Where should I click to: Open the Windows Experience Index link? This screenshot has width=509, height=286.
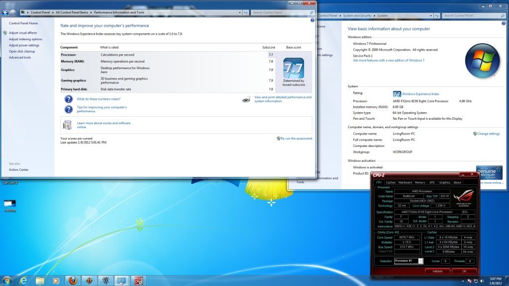coord(421,94)
